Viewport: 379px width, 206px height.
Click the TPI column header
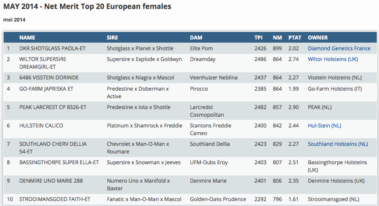(x=258, y=38)
